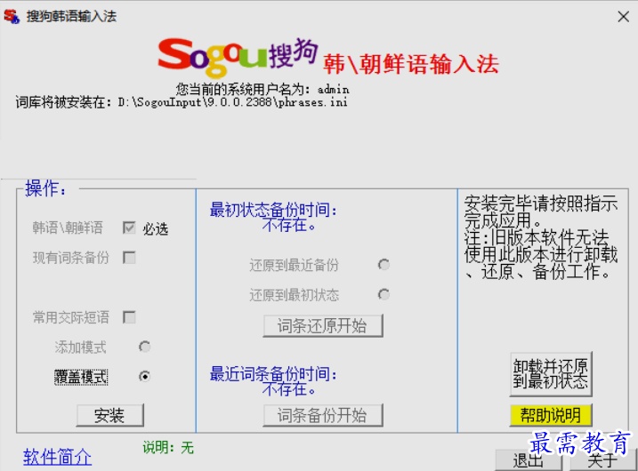638x471 pixels.
Task: Click the 安装 button
Action: coord(109,415)
